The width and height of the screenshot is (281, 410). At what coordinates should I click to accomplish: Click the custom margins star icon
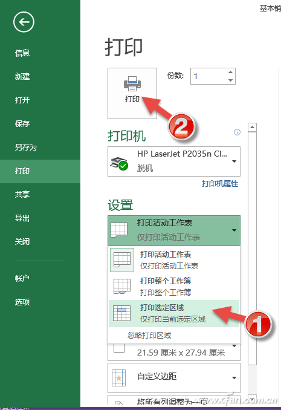[x=119, y=378]
